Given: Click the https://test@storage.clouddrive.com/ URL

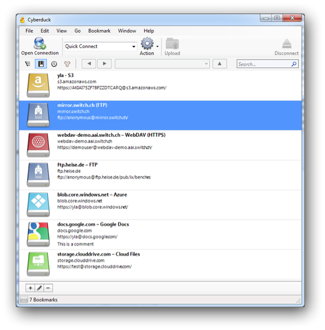Looking at the screenshot, I should point(95,267).
